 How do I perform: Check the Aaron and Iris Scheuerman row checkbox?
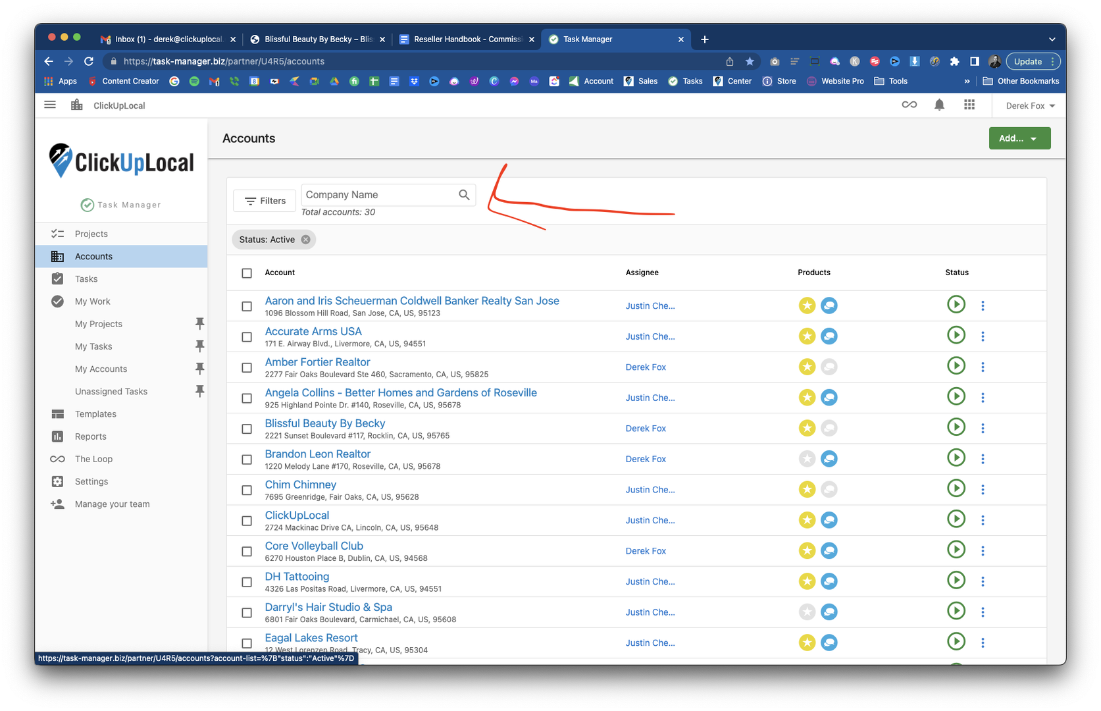[x=247, y=306]
